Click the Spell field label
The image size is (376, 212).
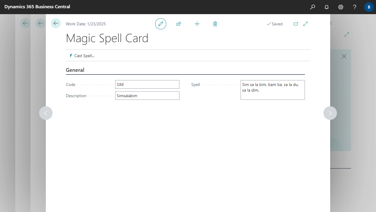click(196, 85)
